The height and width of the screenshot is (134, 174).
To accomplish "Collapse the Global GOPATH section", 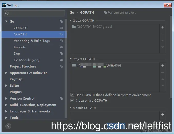I will coord(70,20).
